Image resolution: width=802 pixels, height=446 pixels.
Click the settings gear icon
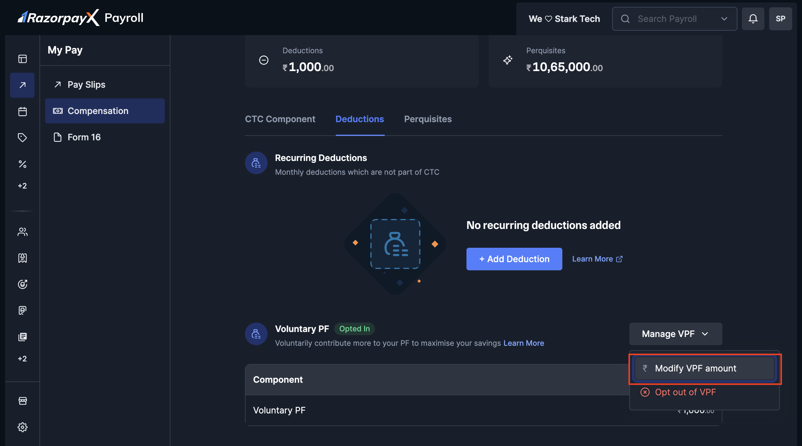(x=23, y=427)
